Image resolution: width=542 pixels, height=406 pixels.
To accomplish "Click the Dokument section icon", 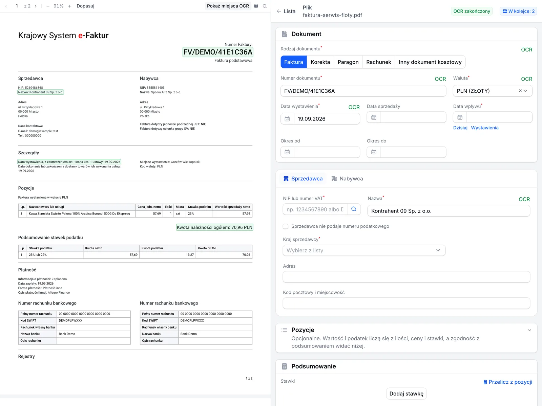I will [x=285, y=34].
